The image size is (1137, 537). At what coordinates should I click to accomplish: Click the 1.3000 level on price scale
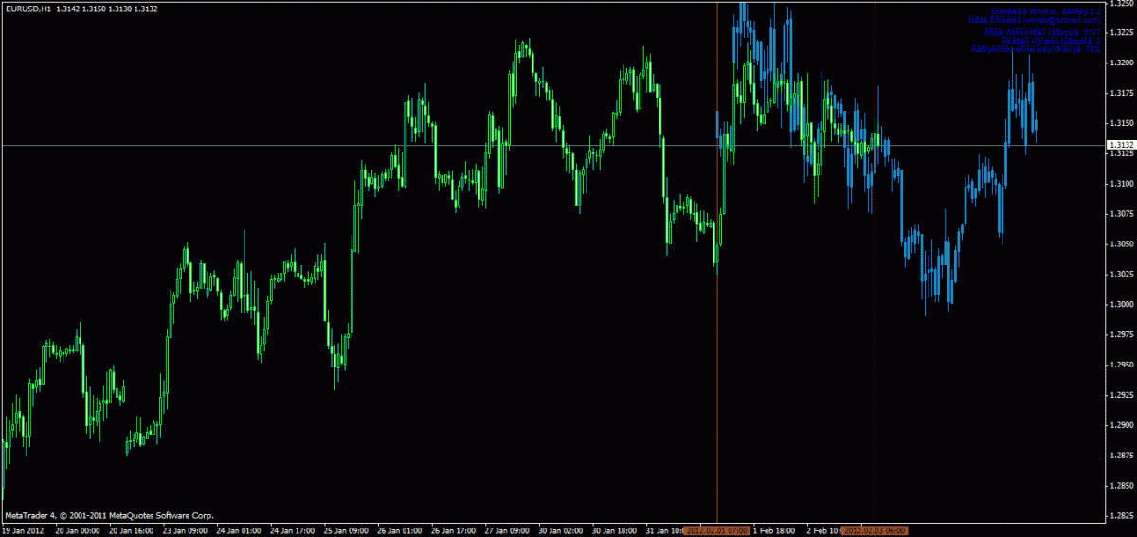tap(1122, 305)
